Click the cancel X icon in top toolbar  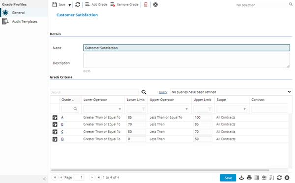pos(155,5)
